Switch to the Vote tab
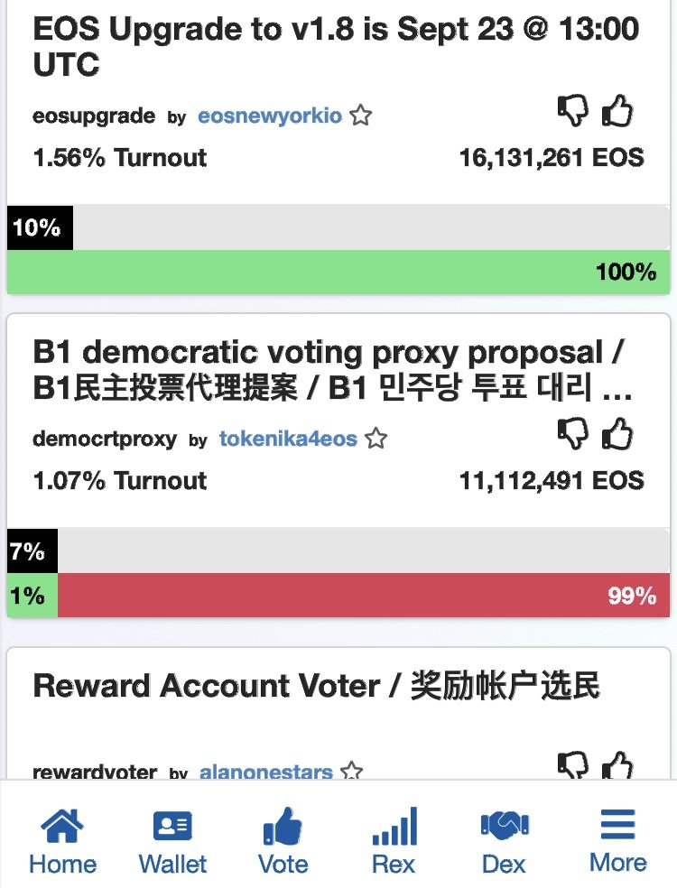Viewport: 677px width, 888px height. pyautogui.click(x=283, y=843)
